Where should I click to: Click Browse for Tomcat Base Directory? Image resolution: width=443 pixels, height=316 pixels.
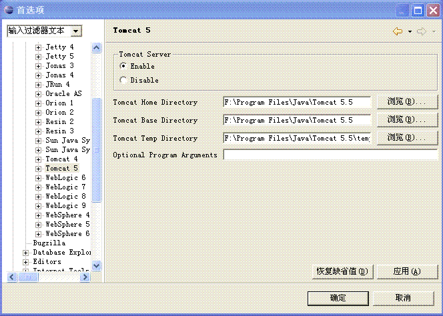(407, 120)
